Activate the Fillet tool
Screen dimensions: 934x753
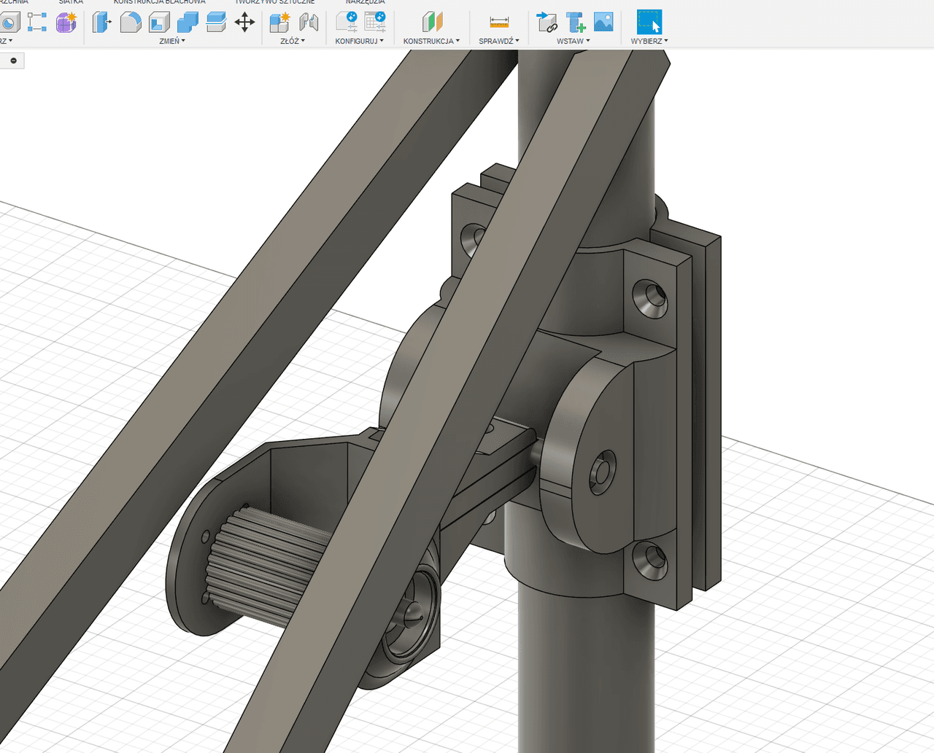[x=131, y=23]
